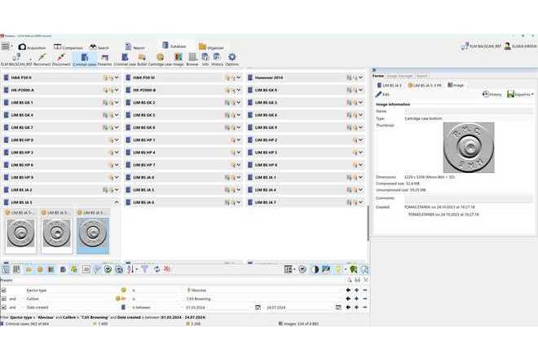
Task: Click the new Criminal case icon
Action: pos(125,59)
